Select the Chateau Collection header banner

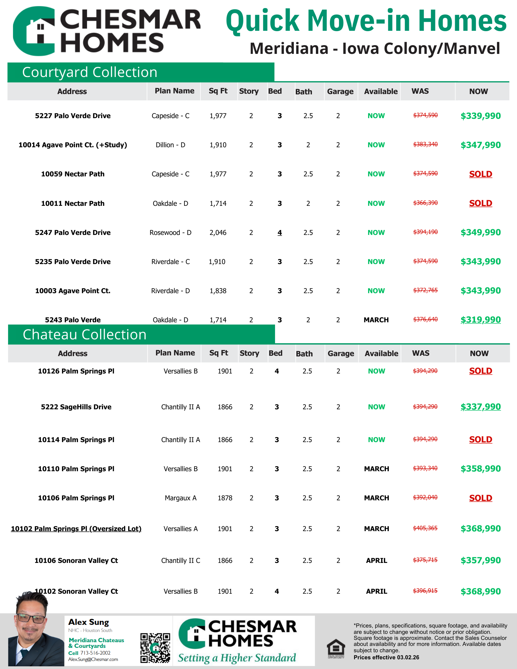[x=141, y=334]
